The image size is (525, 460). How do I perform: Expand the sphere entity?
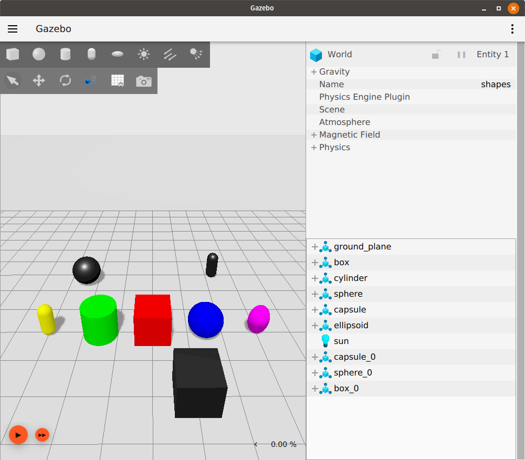point(314,294)
